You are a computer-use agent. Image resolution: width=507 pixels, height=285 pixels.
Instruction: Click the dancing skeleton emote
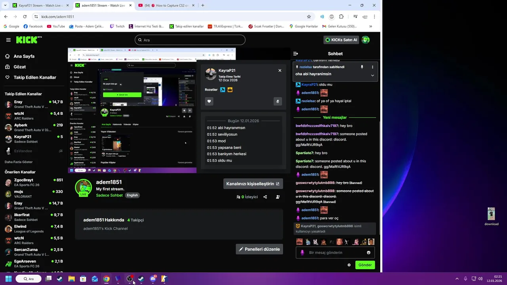[347, 241]
